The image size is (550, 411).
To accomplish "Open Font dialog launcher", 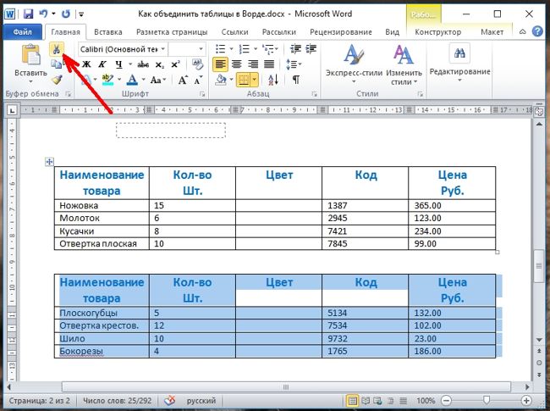I will [202, 94].
